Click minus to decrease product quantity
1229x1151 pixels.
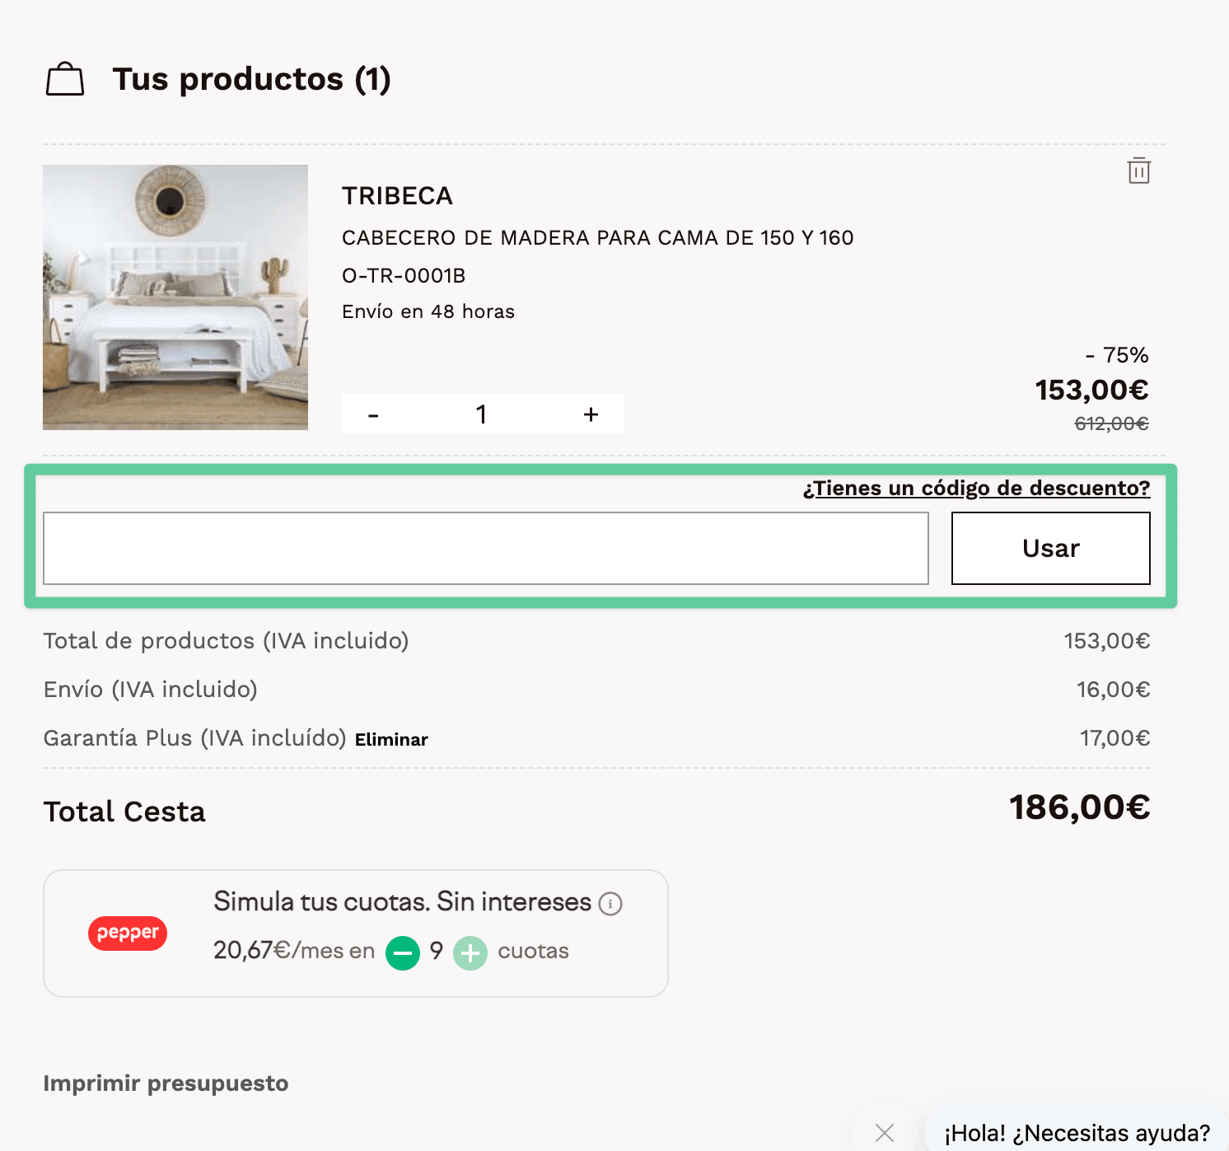[373, 414]
